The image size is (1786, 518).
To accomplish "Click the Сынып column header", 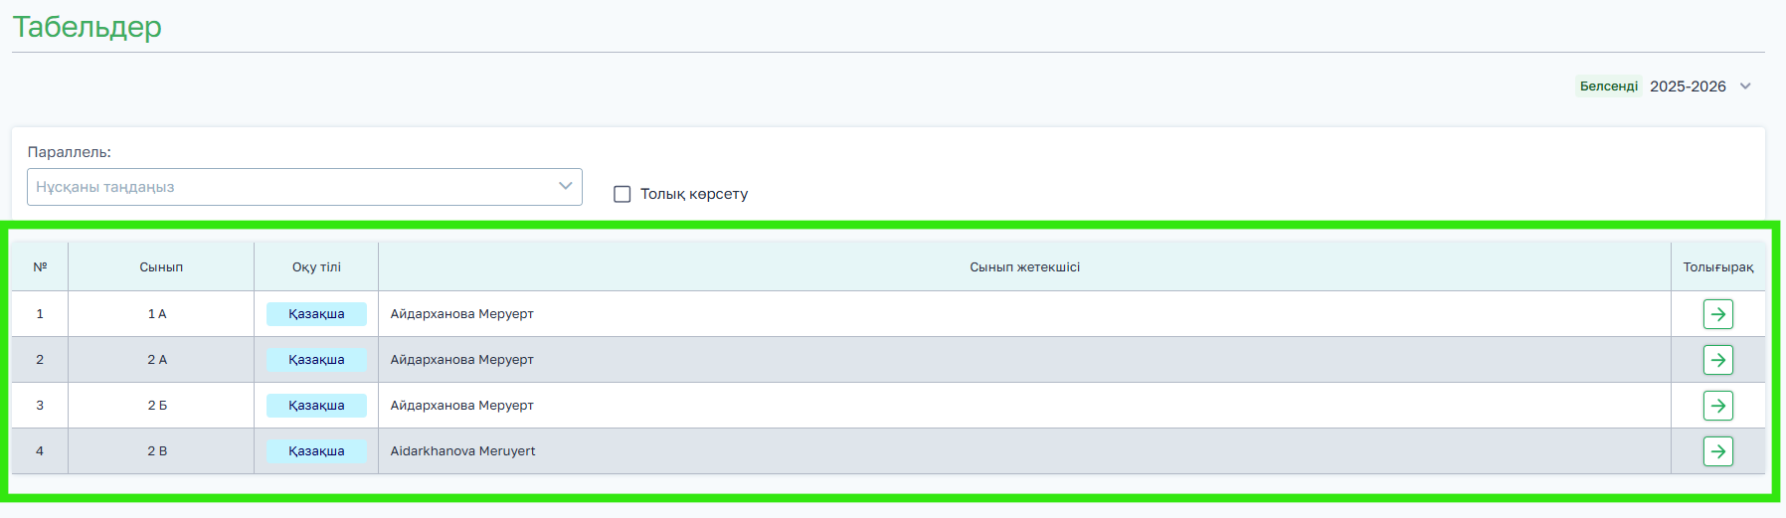I will (x=161, y=267).
